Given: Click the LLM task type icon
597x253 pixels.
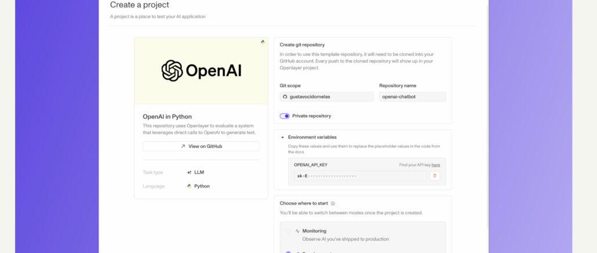Looking at the screenshot, I should pyautogui.click(x=189, y=172).
